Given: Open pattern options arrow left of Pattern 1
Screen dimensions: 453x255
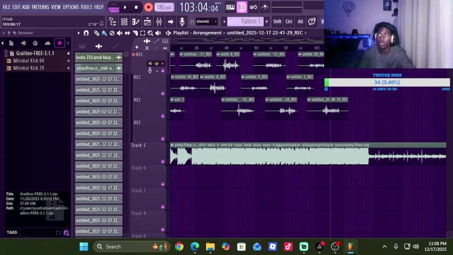Looking at the screenshot, I should click(224, 22).
